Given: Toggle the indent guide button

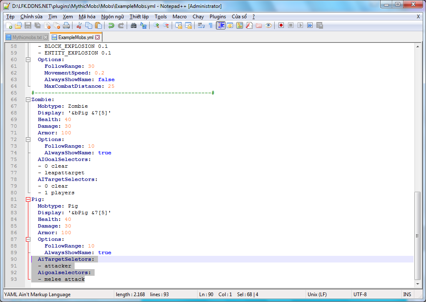Looking at the screenshot, I should point(221,25).
